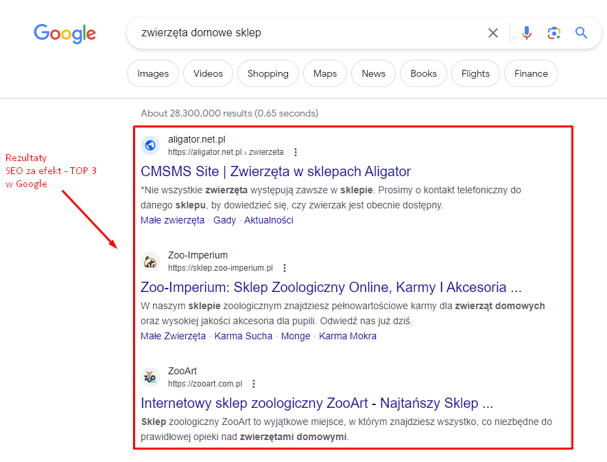The width and height of the screenshot is (607, 462).
Task: Clear the search query with X
Action: pos(492,33)
